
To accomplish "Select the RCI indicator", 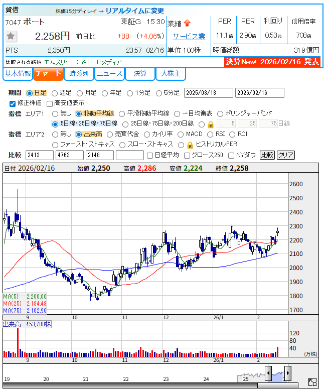I will tap(232, 135).
